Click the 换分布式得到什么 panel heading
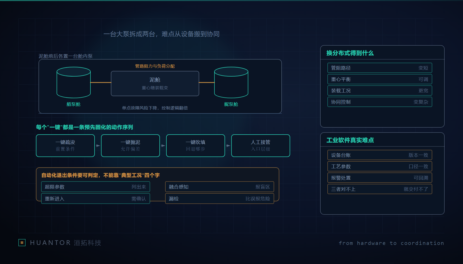The width and height of the screenshot is (463, 264). pos(350,53)
